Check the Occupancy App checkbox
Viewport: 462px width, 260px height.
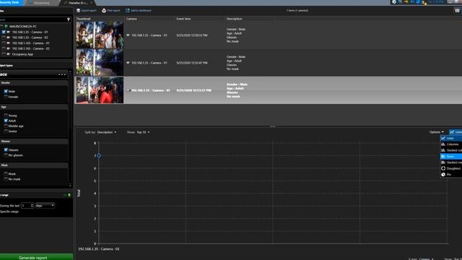pos(4,54)
